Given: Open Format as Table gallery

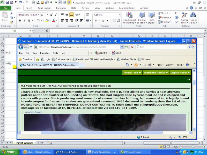Looking at the screenshot, I should click(142, 18).
